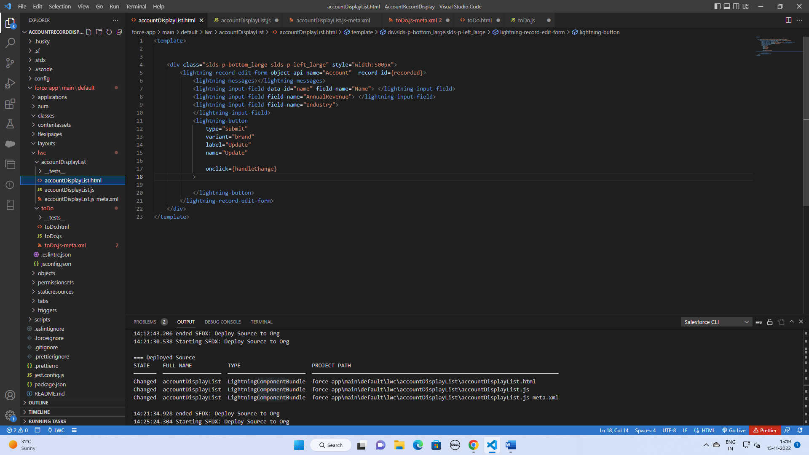The image size is (809, 455).
Task: Expand the OUTLINE section
Action: click(x=38, y=403)
